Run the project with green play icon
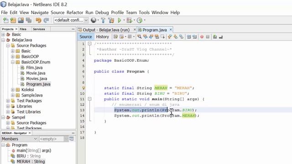Screen dimensions: 292x164 (x=120, y=20)
